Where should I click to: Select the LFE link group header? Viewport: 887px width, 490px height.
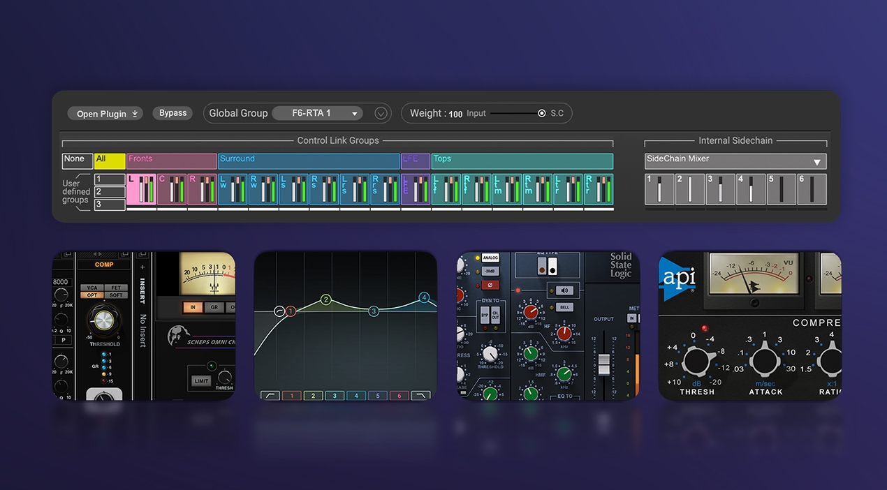click(x=416, y=161)
